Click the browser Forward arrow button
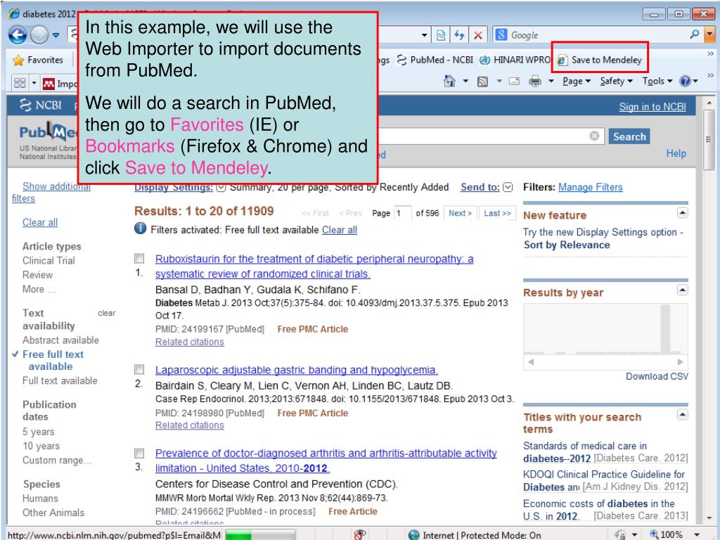Image resolution: width=720 pixels, height=540 pixels. coord(39,35)
